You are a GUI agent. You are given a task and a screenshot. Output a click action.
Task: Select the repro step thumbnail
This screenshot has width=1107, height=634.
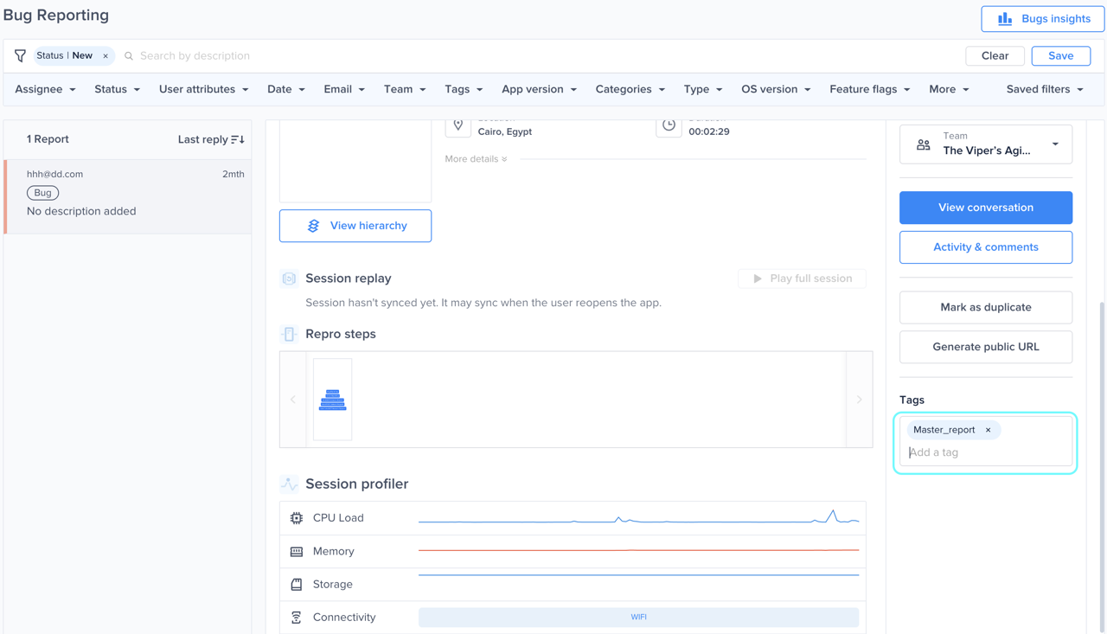[x=333, y=400]
